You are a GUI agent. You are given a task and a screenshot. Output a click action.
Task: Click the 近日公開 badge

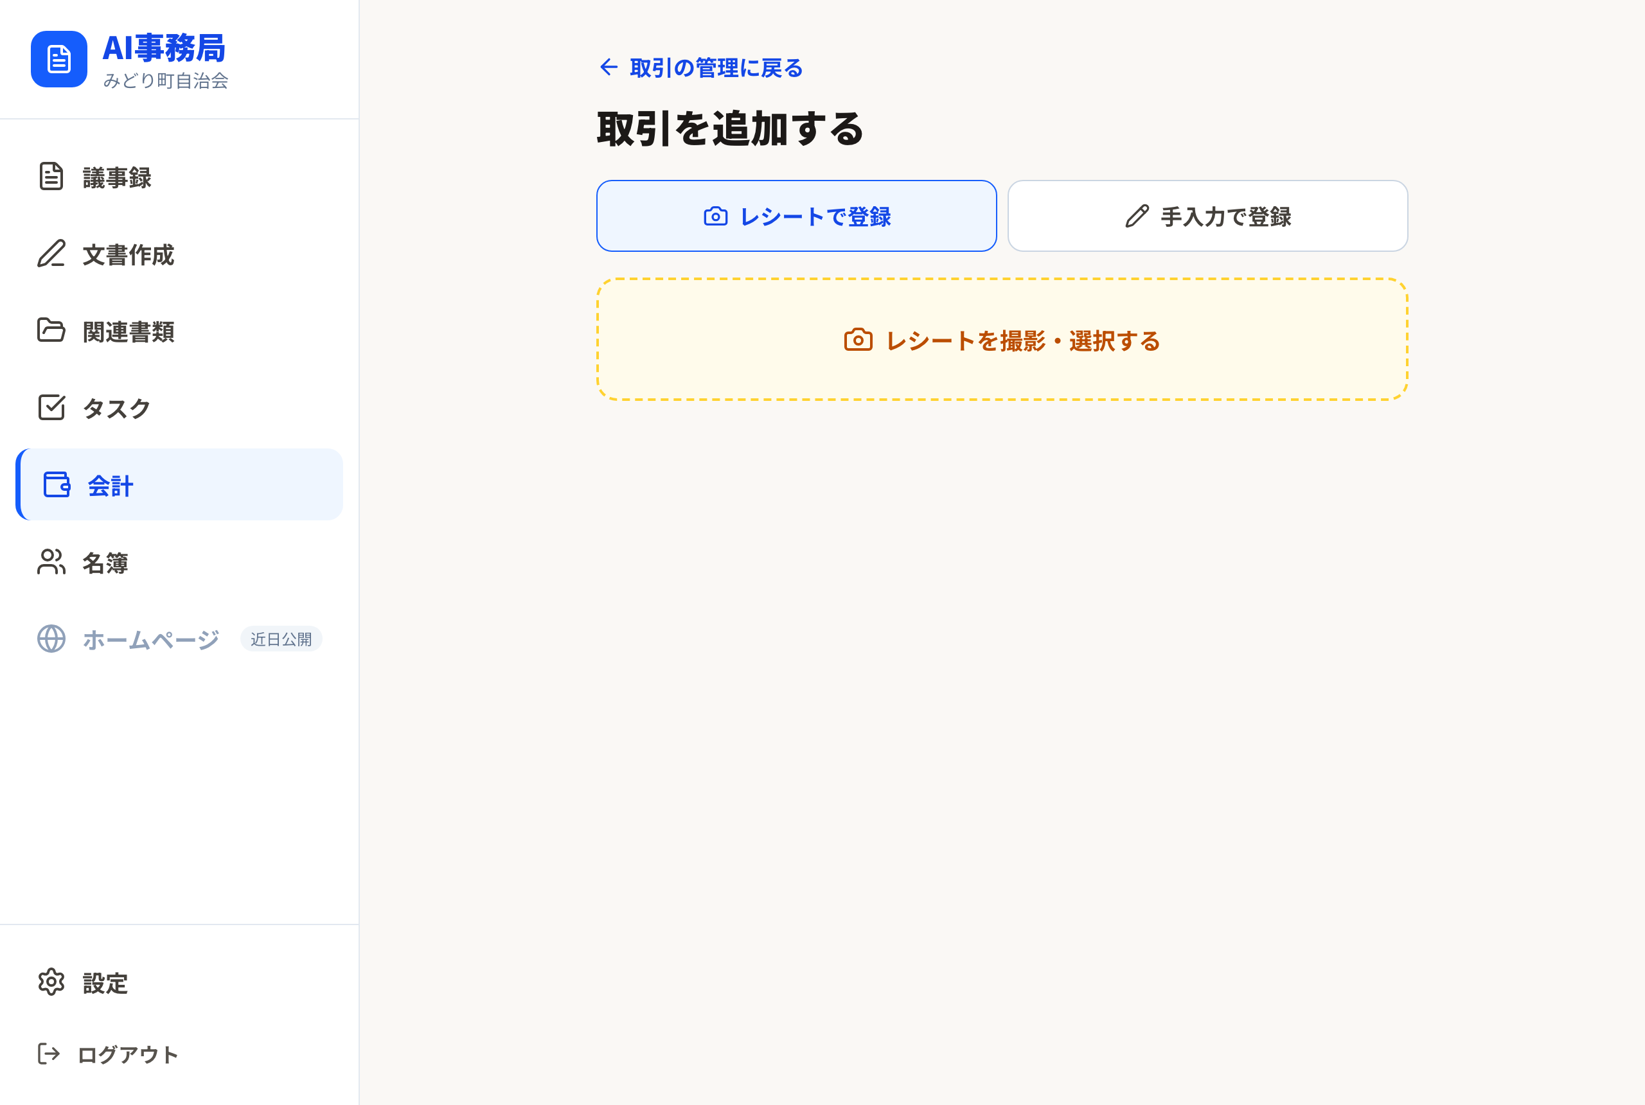coord(281,639)
